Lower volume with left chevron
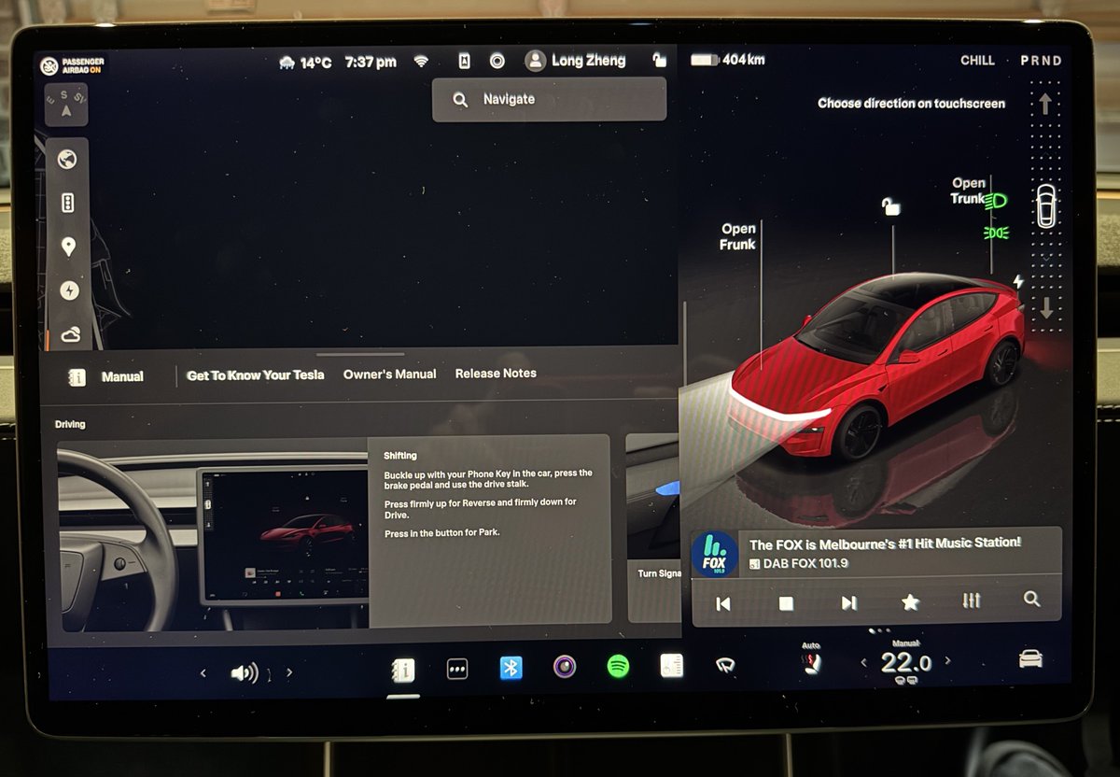The width and height of the screenshot is (1120, 777). point(203,672)
